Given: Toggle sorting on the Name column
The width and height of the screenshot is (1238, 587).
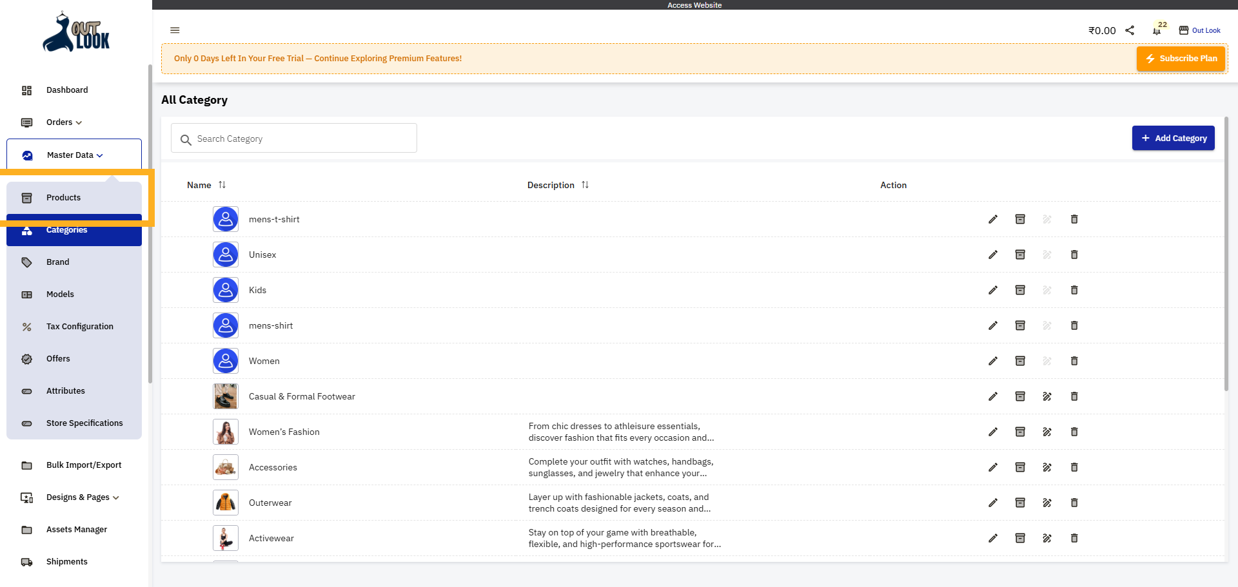Looking at the screenshot, I should tap(222, 185).
